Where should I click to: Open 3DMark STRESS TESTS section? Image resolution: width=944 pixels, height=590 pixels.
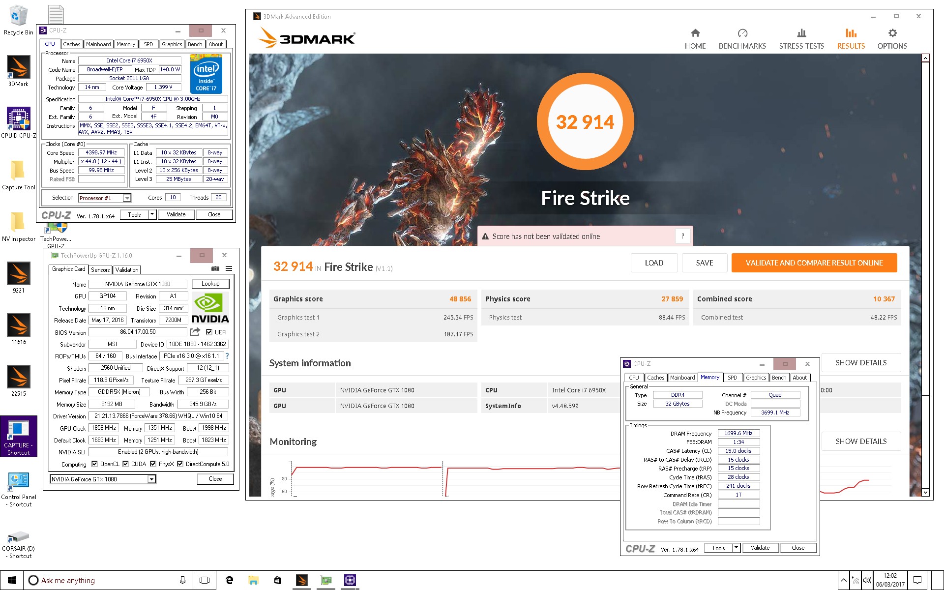(x=801, y=39)
